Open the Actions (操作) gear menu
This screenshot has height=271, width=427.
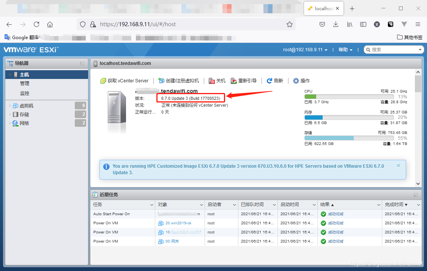(301, 80)
